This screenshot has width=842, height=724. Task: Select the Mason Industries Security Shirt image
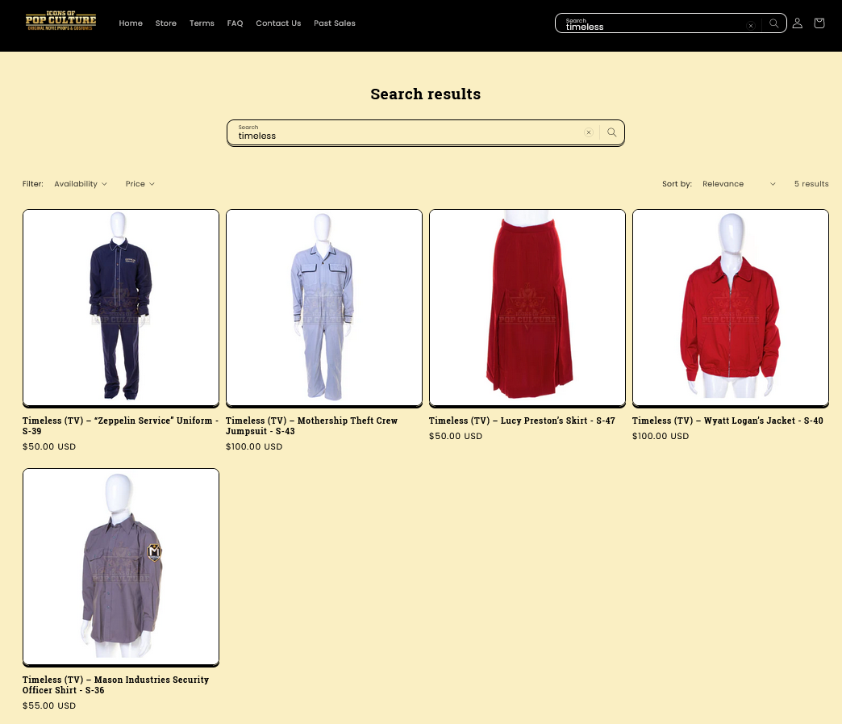pyautogui.click(x=121, y=567)
